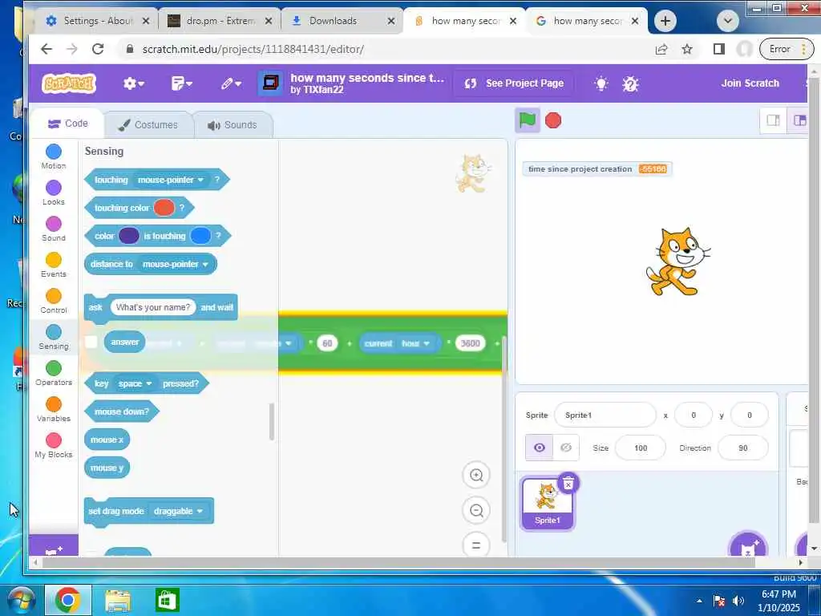821x616 pixels.
Task: Bookmark this page with the star
Action: coord(687,49)
